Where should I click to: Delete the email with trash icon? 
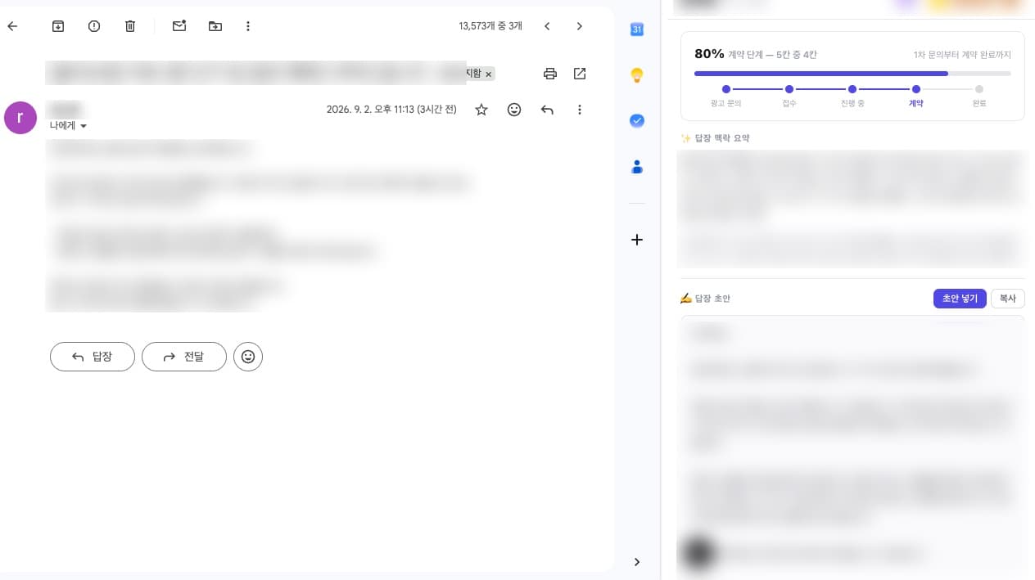click(130, 26)
